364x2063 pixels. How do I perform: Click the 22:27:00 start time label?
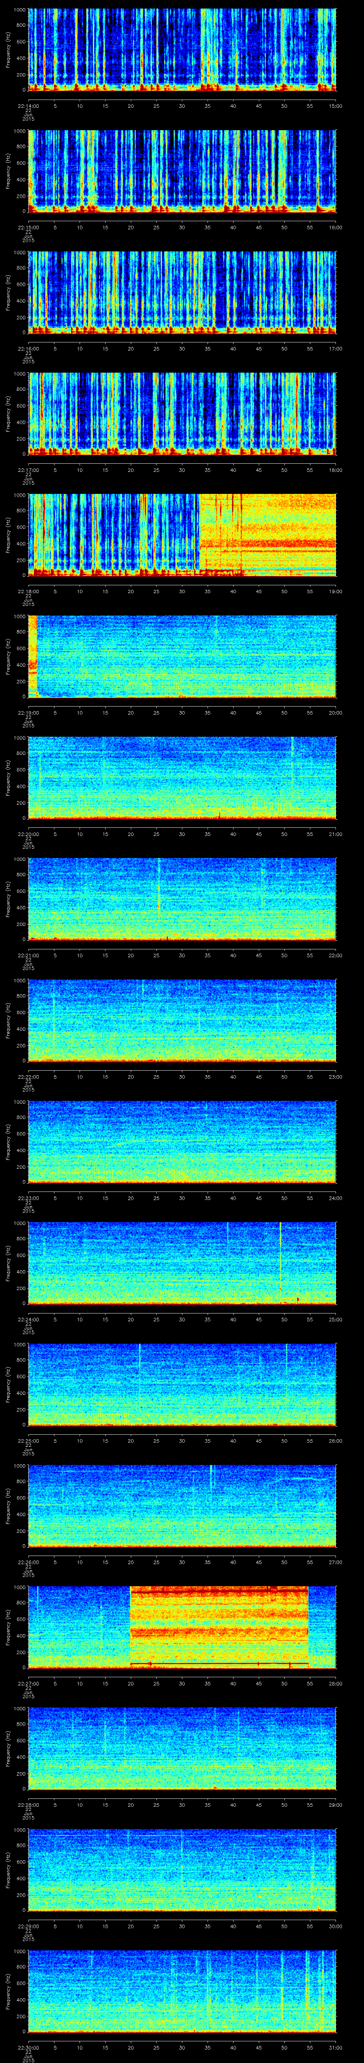click(x=28, y=1683)
